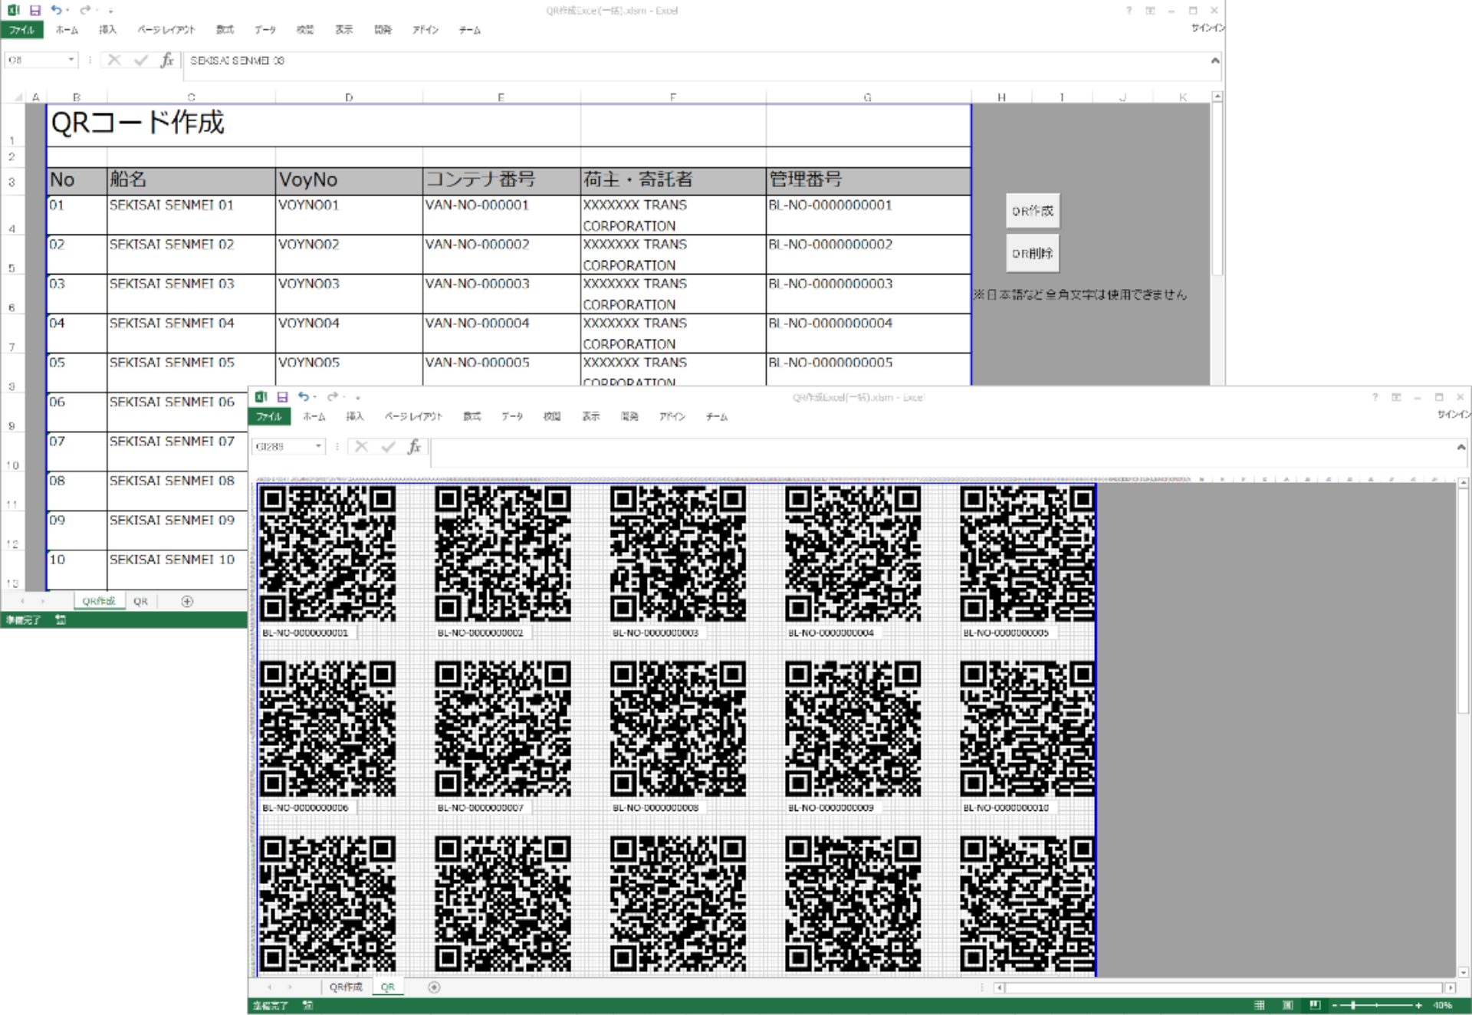Open Quick Access Toolbar customize arrow in back window
The image size is (1472, 1015).
click(x=111, y=11)
